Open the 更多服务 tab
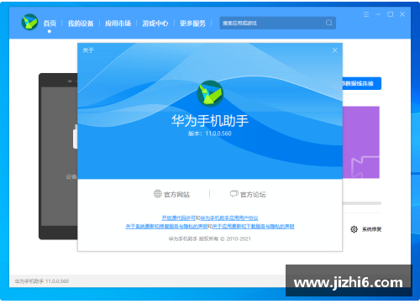Screen dimensions: 420x304 coord(192,24)
